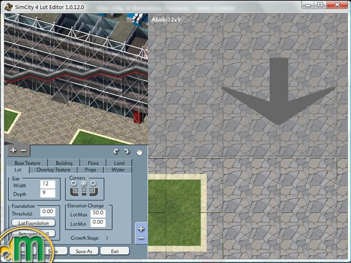Choose right corner shape icon
Viewport: 351px width, 263px height.
click(94, 192)
